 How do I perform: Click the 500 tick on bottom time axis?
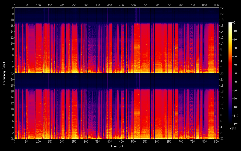pyautogui.click(x=133, y=141)
